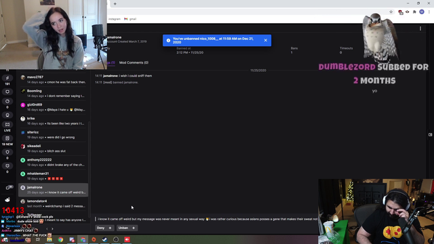Click chat bubble icon below 191
The height and width of the screenshot is (244, 434).
click(7, 92)
